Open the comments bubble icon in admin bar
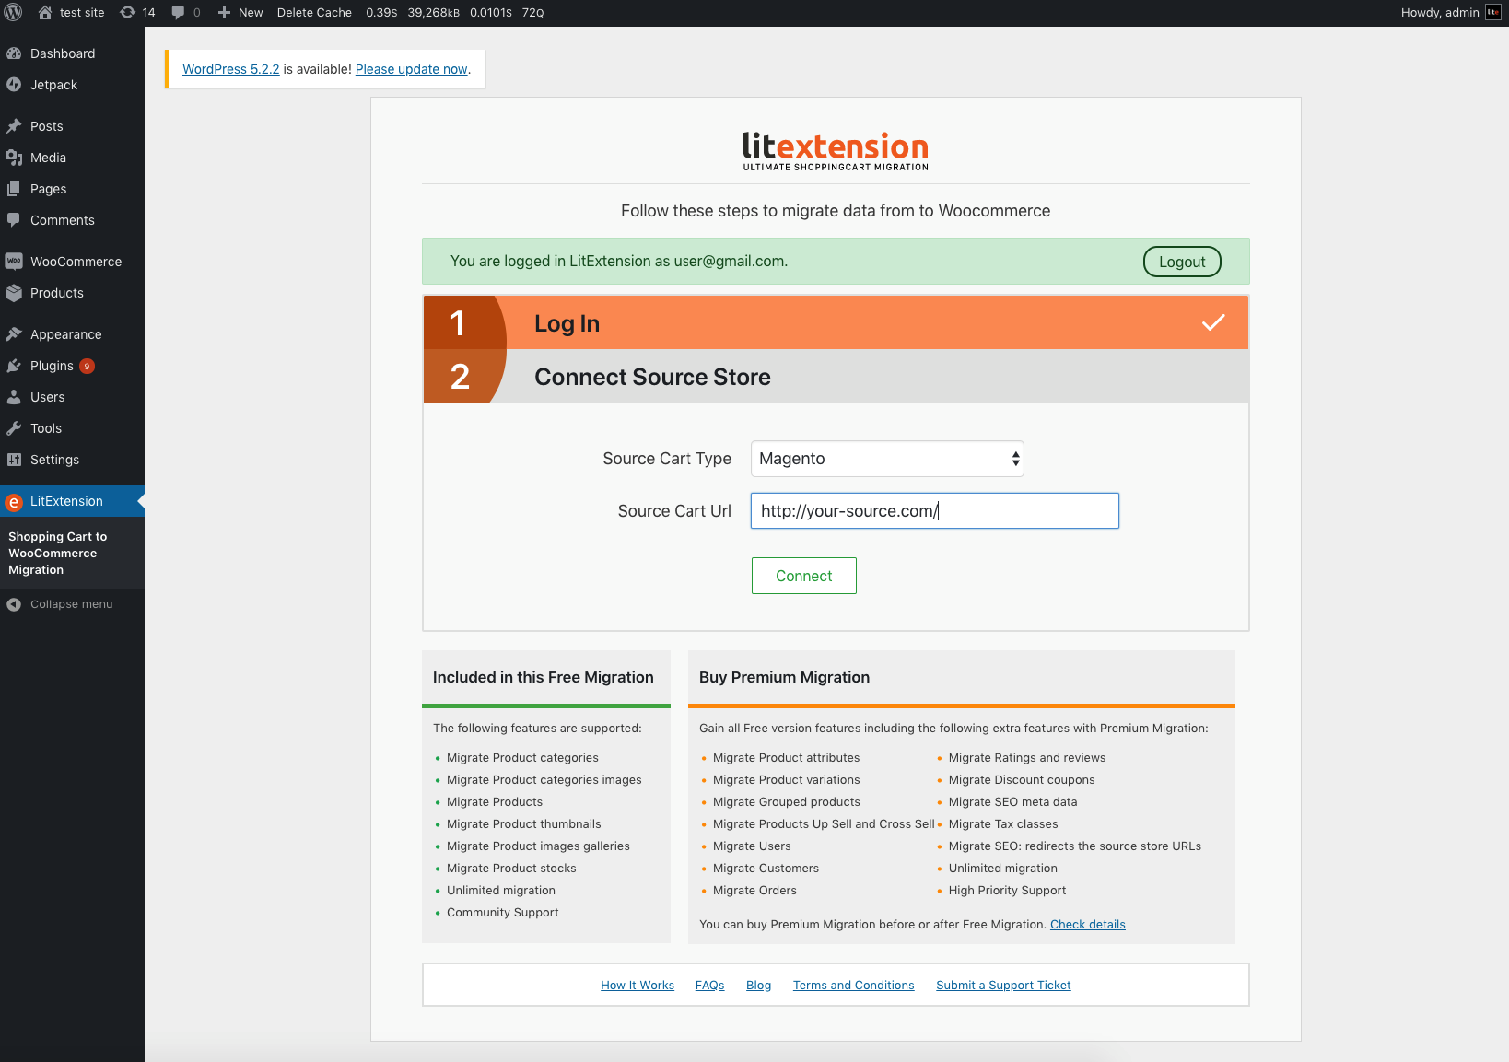 [178, 13]
